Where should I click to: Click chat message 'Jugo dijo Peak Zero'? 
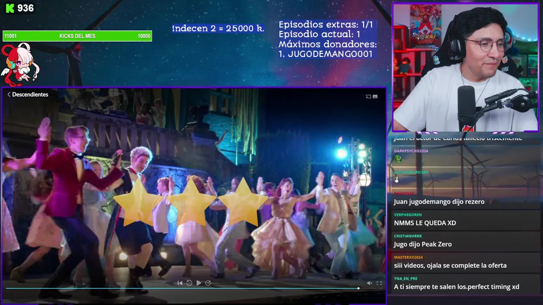423,244
